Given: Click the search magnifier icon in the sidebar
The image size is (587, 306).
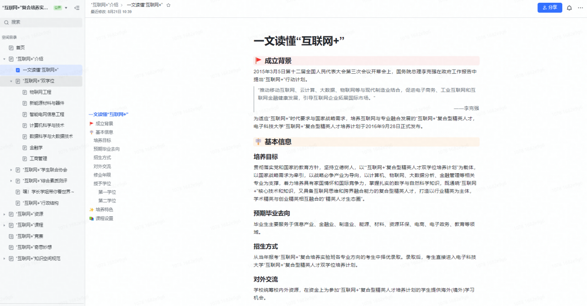Looking at the screenshot, I should [x=6, y=22].
